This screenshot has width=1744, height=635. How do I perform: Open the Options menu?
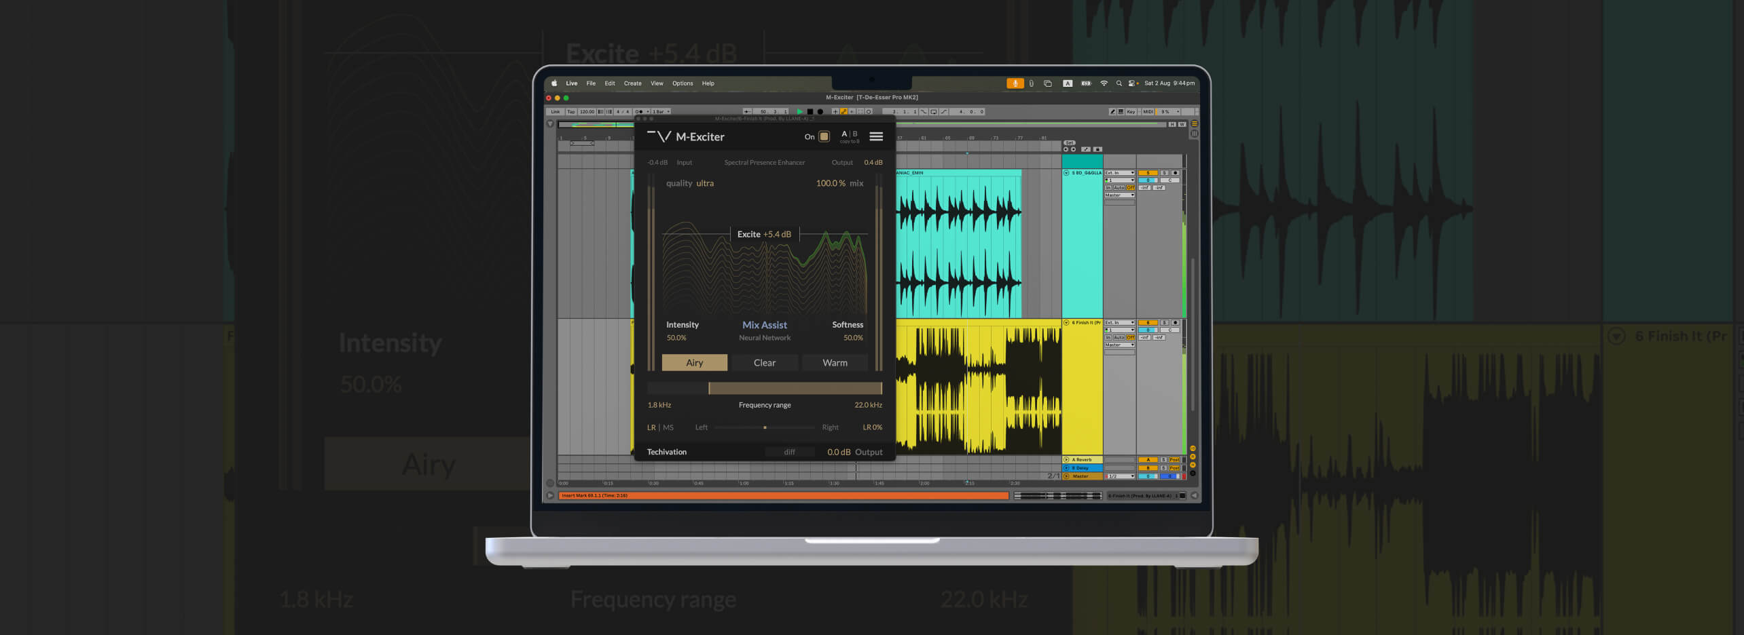tap(683, 83)
